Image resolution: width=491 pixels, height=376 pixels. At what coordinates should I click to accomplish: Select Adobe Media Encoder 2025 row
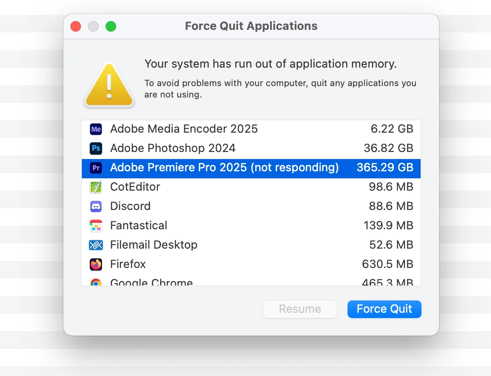tap(184, 129)
